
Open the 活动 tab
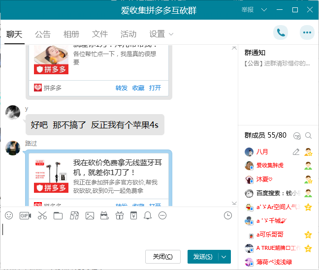coord(128,34)
